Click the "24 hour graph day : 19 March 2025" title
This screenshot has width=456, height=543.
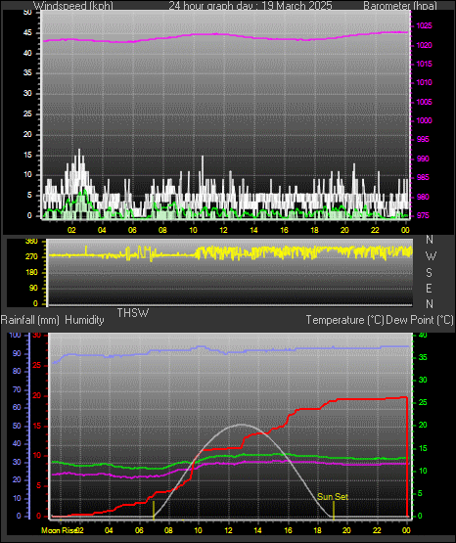(251, 6)
